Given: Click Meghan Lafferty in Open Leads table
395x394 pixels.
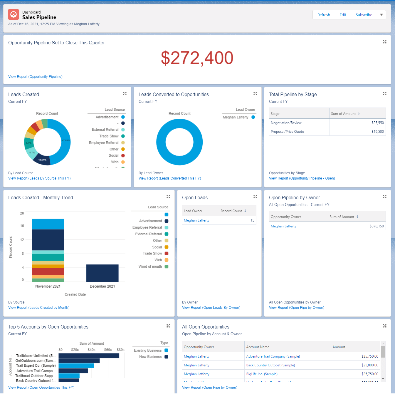Looking at the screenshot, I should pos(196,220).
